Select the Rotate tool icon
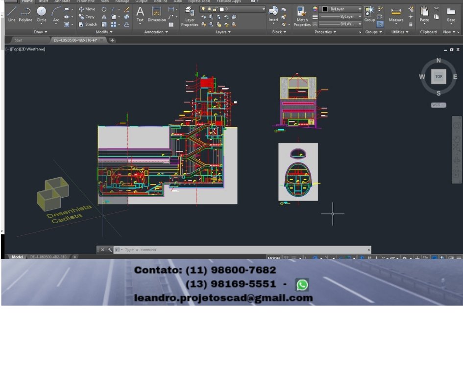Viewport: 463px width, 370px height. pyautogui.click(x=104, y=9)
